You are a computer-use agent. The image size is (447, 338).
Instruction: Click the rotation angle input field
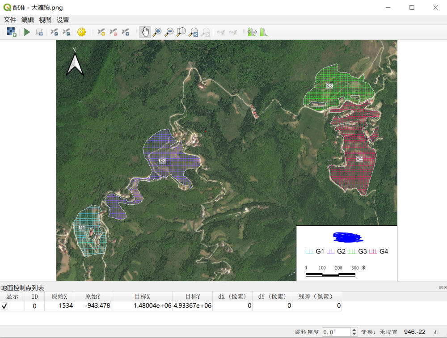337,332
